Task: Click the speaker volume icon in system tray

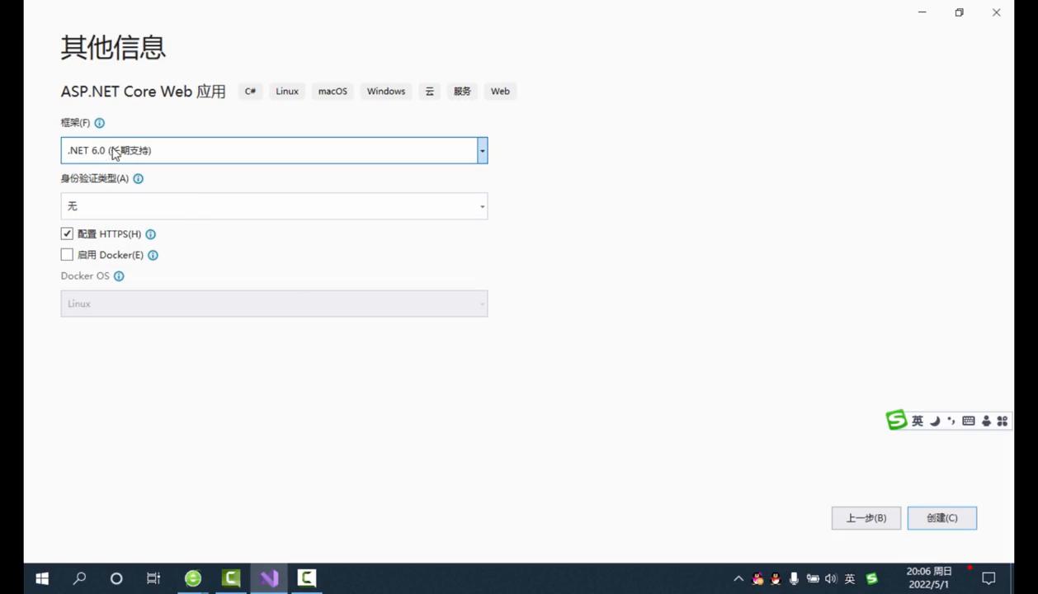Action: pos(831,578)
